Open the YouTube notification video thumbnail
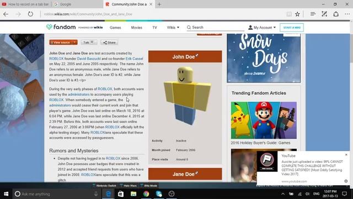This screenshot has height=199, width=353. pos(267,161)
